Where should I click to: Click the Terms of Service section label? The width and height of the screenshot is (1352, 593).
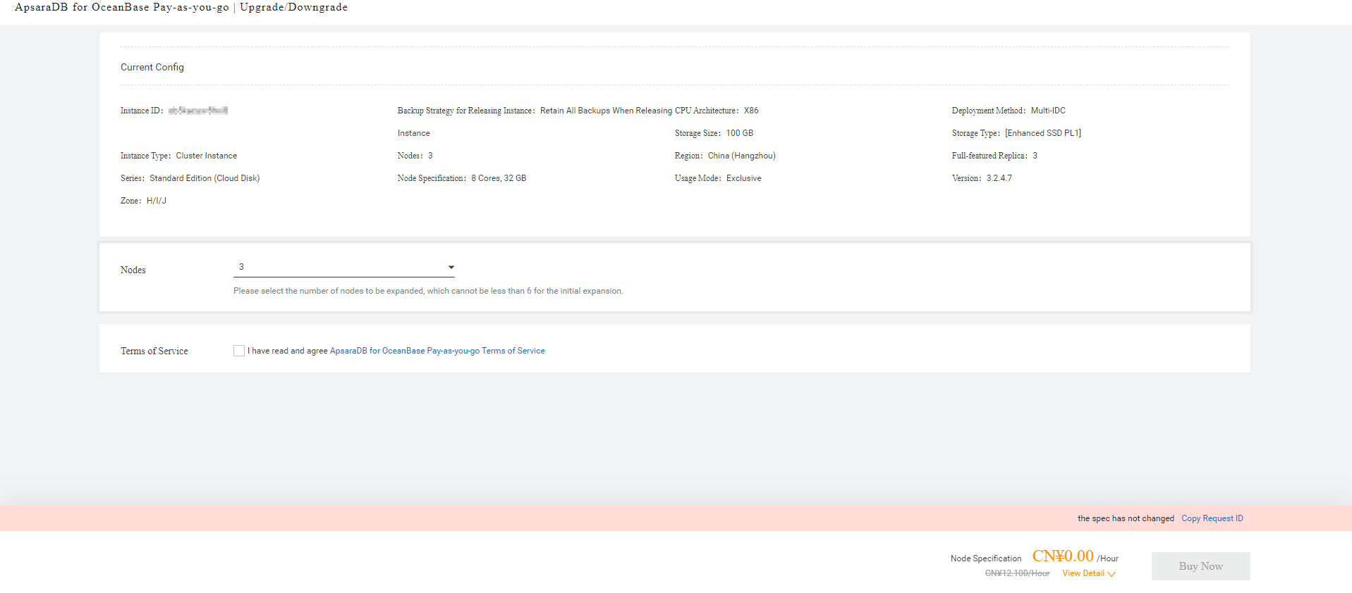pyautogui.click(x=154, y=351)
